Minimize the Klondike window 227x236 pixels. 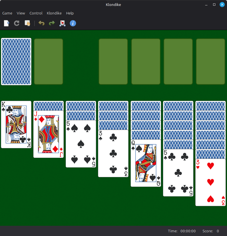206,5
